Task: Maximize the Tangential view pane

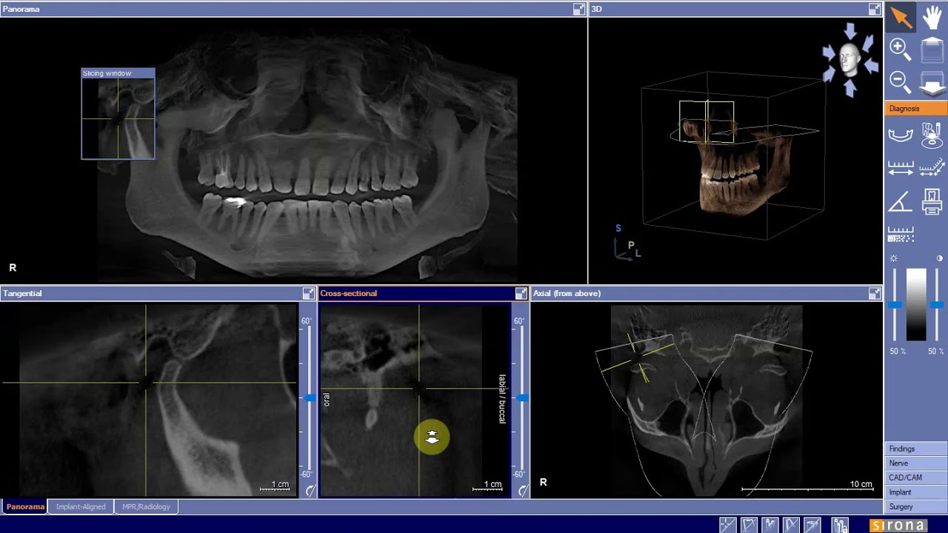Action: point(309,294)
